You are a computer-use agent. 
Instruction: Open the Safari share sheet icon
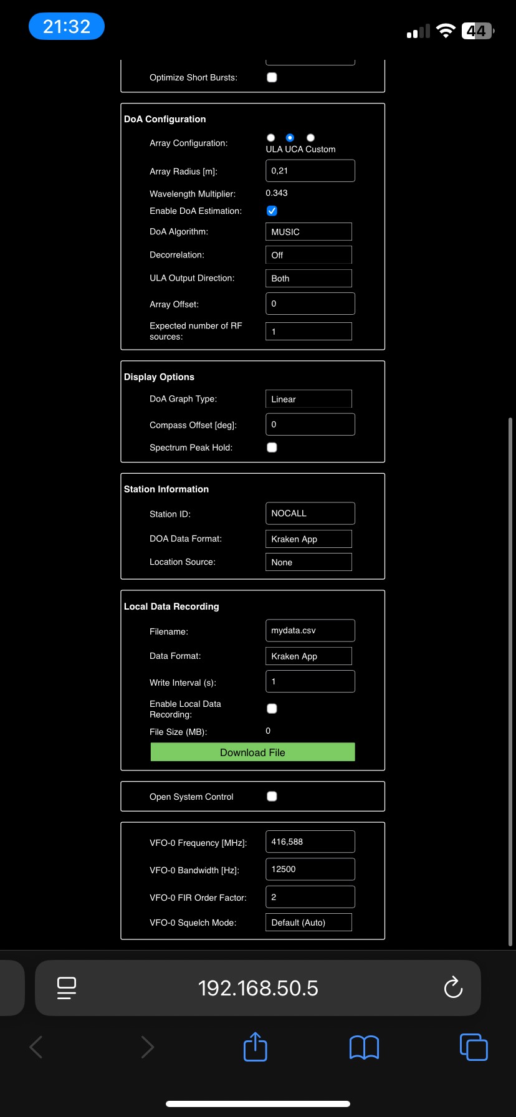[x=255, y=1047]
